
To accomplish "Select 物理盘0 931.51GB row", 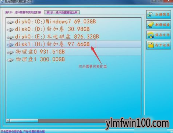I will pos(74,52).
